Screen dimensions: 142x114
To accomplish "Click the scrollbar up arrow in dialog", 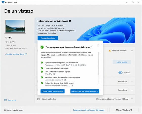I will pos(99,52).
